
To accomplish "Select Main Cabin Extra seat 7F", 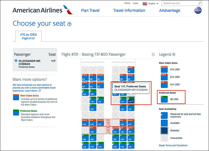I will click(131, 70).
